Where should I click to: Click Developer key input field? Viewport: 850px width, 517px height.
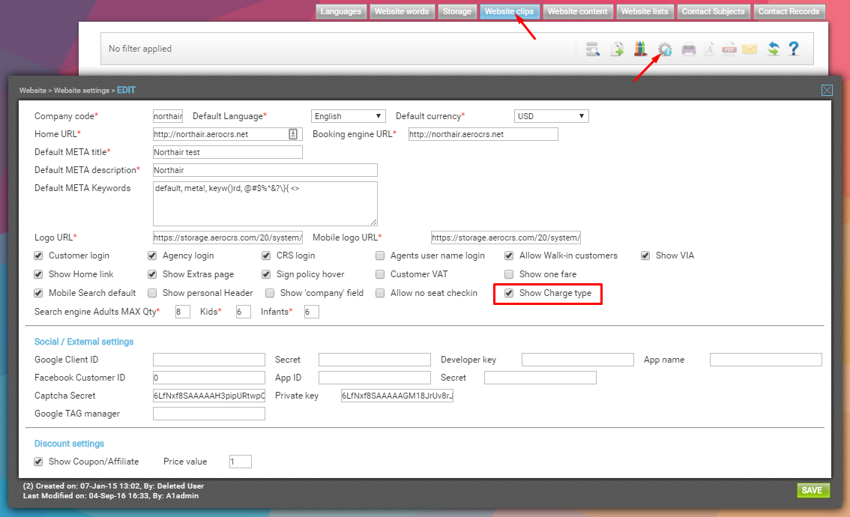(578, 360)
